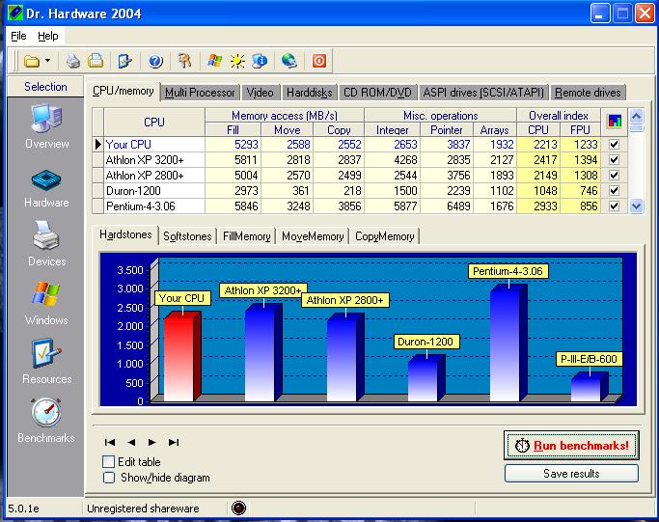Click the globe internet toolbar icon

click(x=289, y=61)
